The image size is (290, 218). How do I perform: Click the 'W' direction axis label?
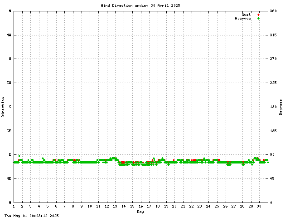pyautogui.click(x=10, y=59)
